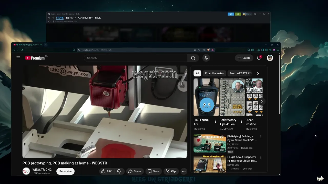Click the Create video button
This screenshot has width=328, height=184.
click(x=244, y=58)
